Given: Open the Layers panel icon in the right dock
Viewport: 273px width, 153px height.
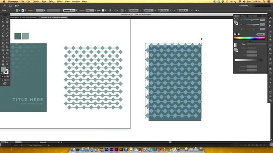Looking at the screenshot, I should [270, 69].
